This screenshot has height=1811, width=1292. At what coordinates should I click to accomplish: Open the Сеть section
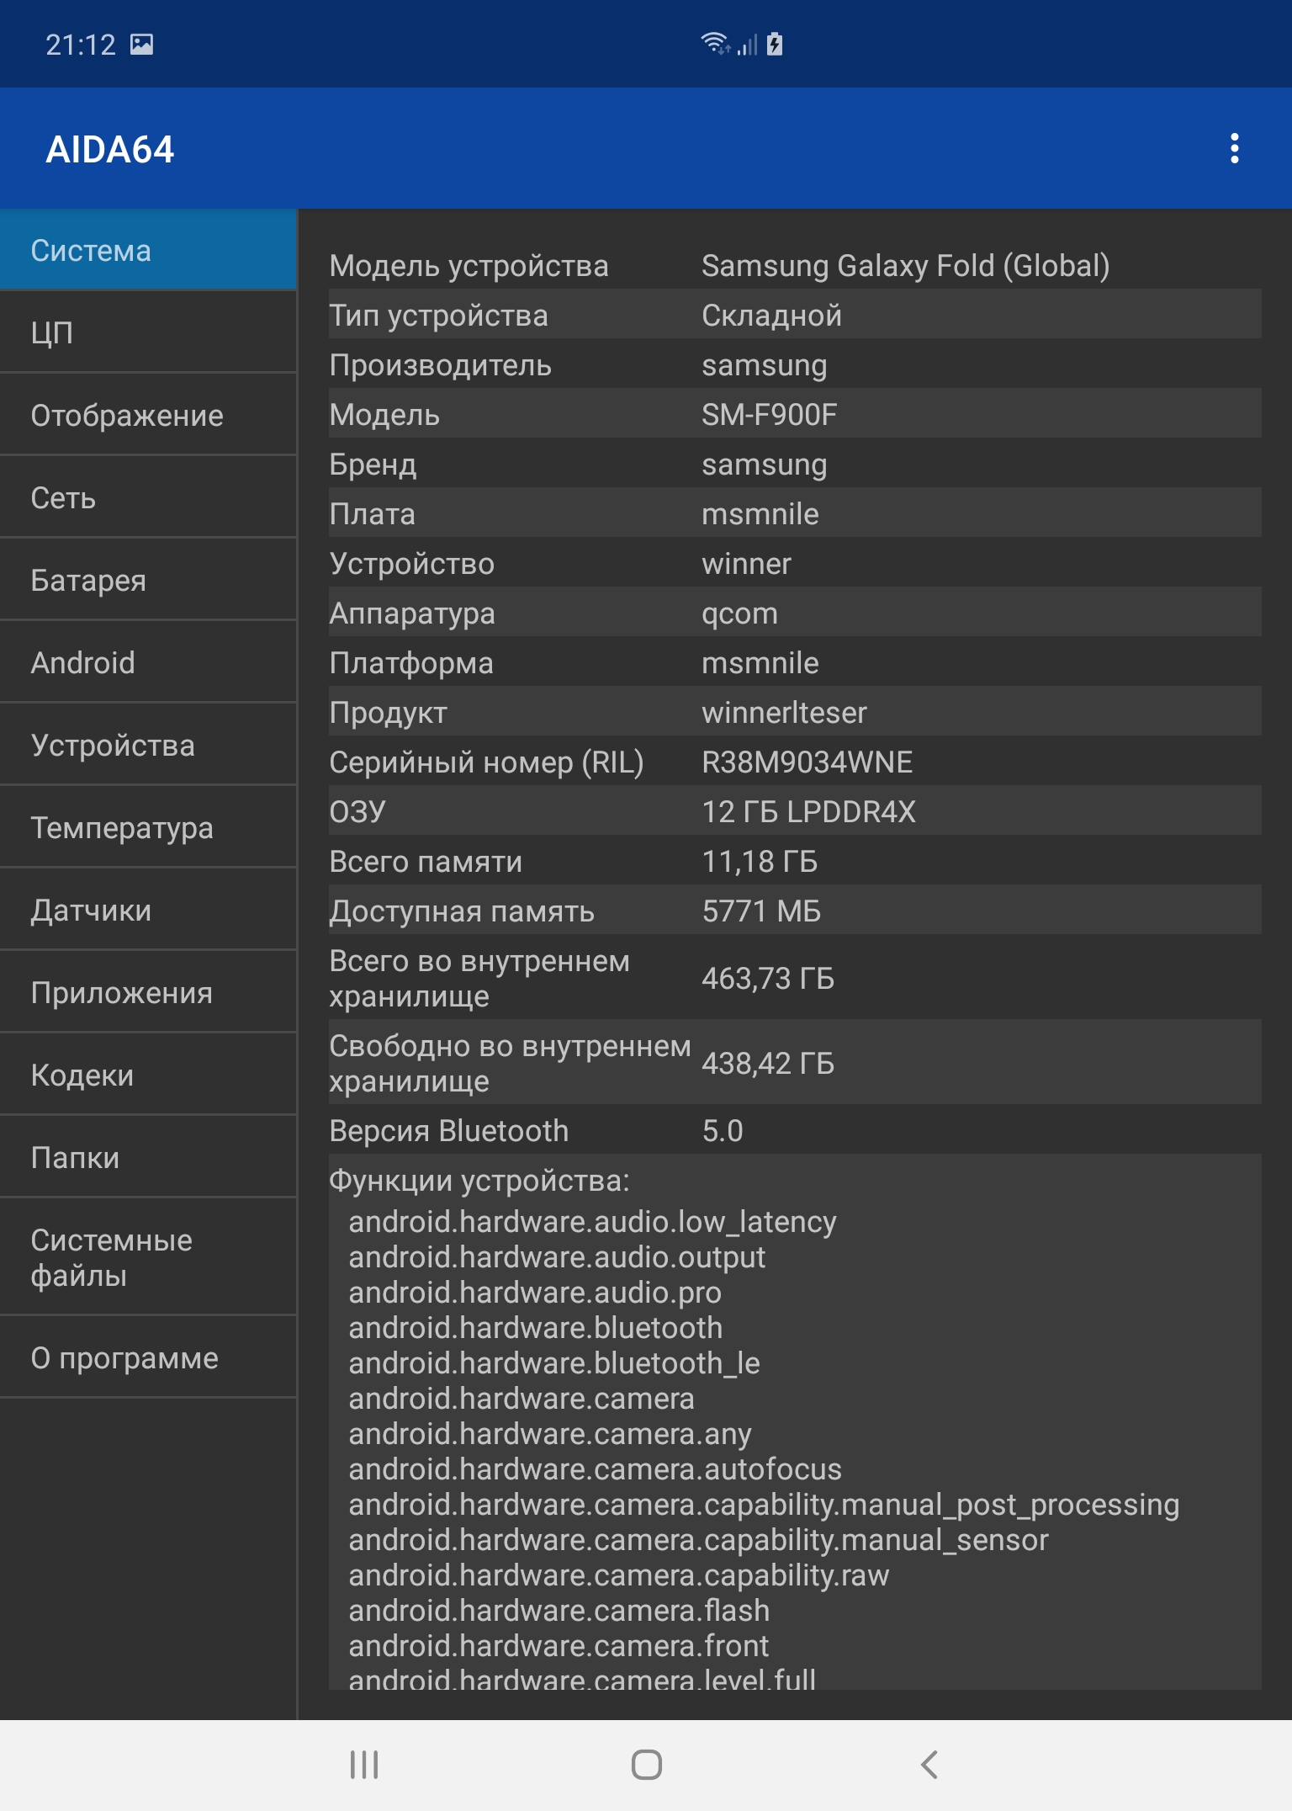pos(148,497)
